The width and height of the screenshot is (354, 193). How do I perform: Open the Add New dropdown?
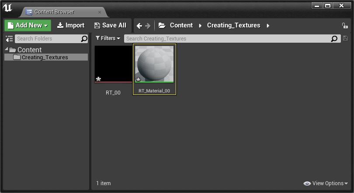pos(28,25)
